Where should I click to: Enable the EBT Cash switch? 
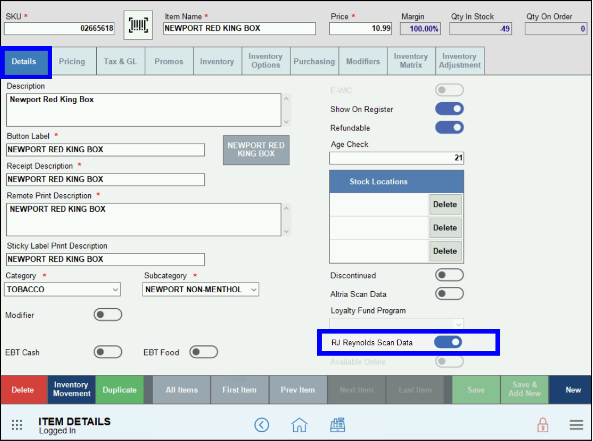[108, 352]
